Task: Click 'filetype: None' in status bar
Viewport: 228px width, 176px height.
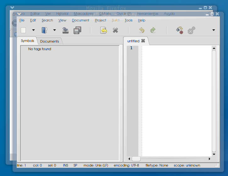Action: [x=157, y=165]
